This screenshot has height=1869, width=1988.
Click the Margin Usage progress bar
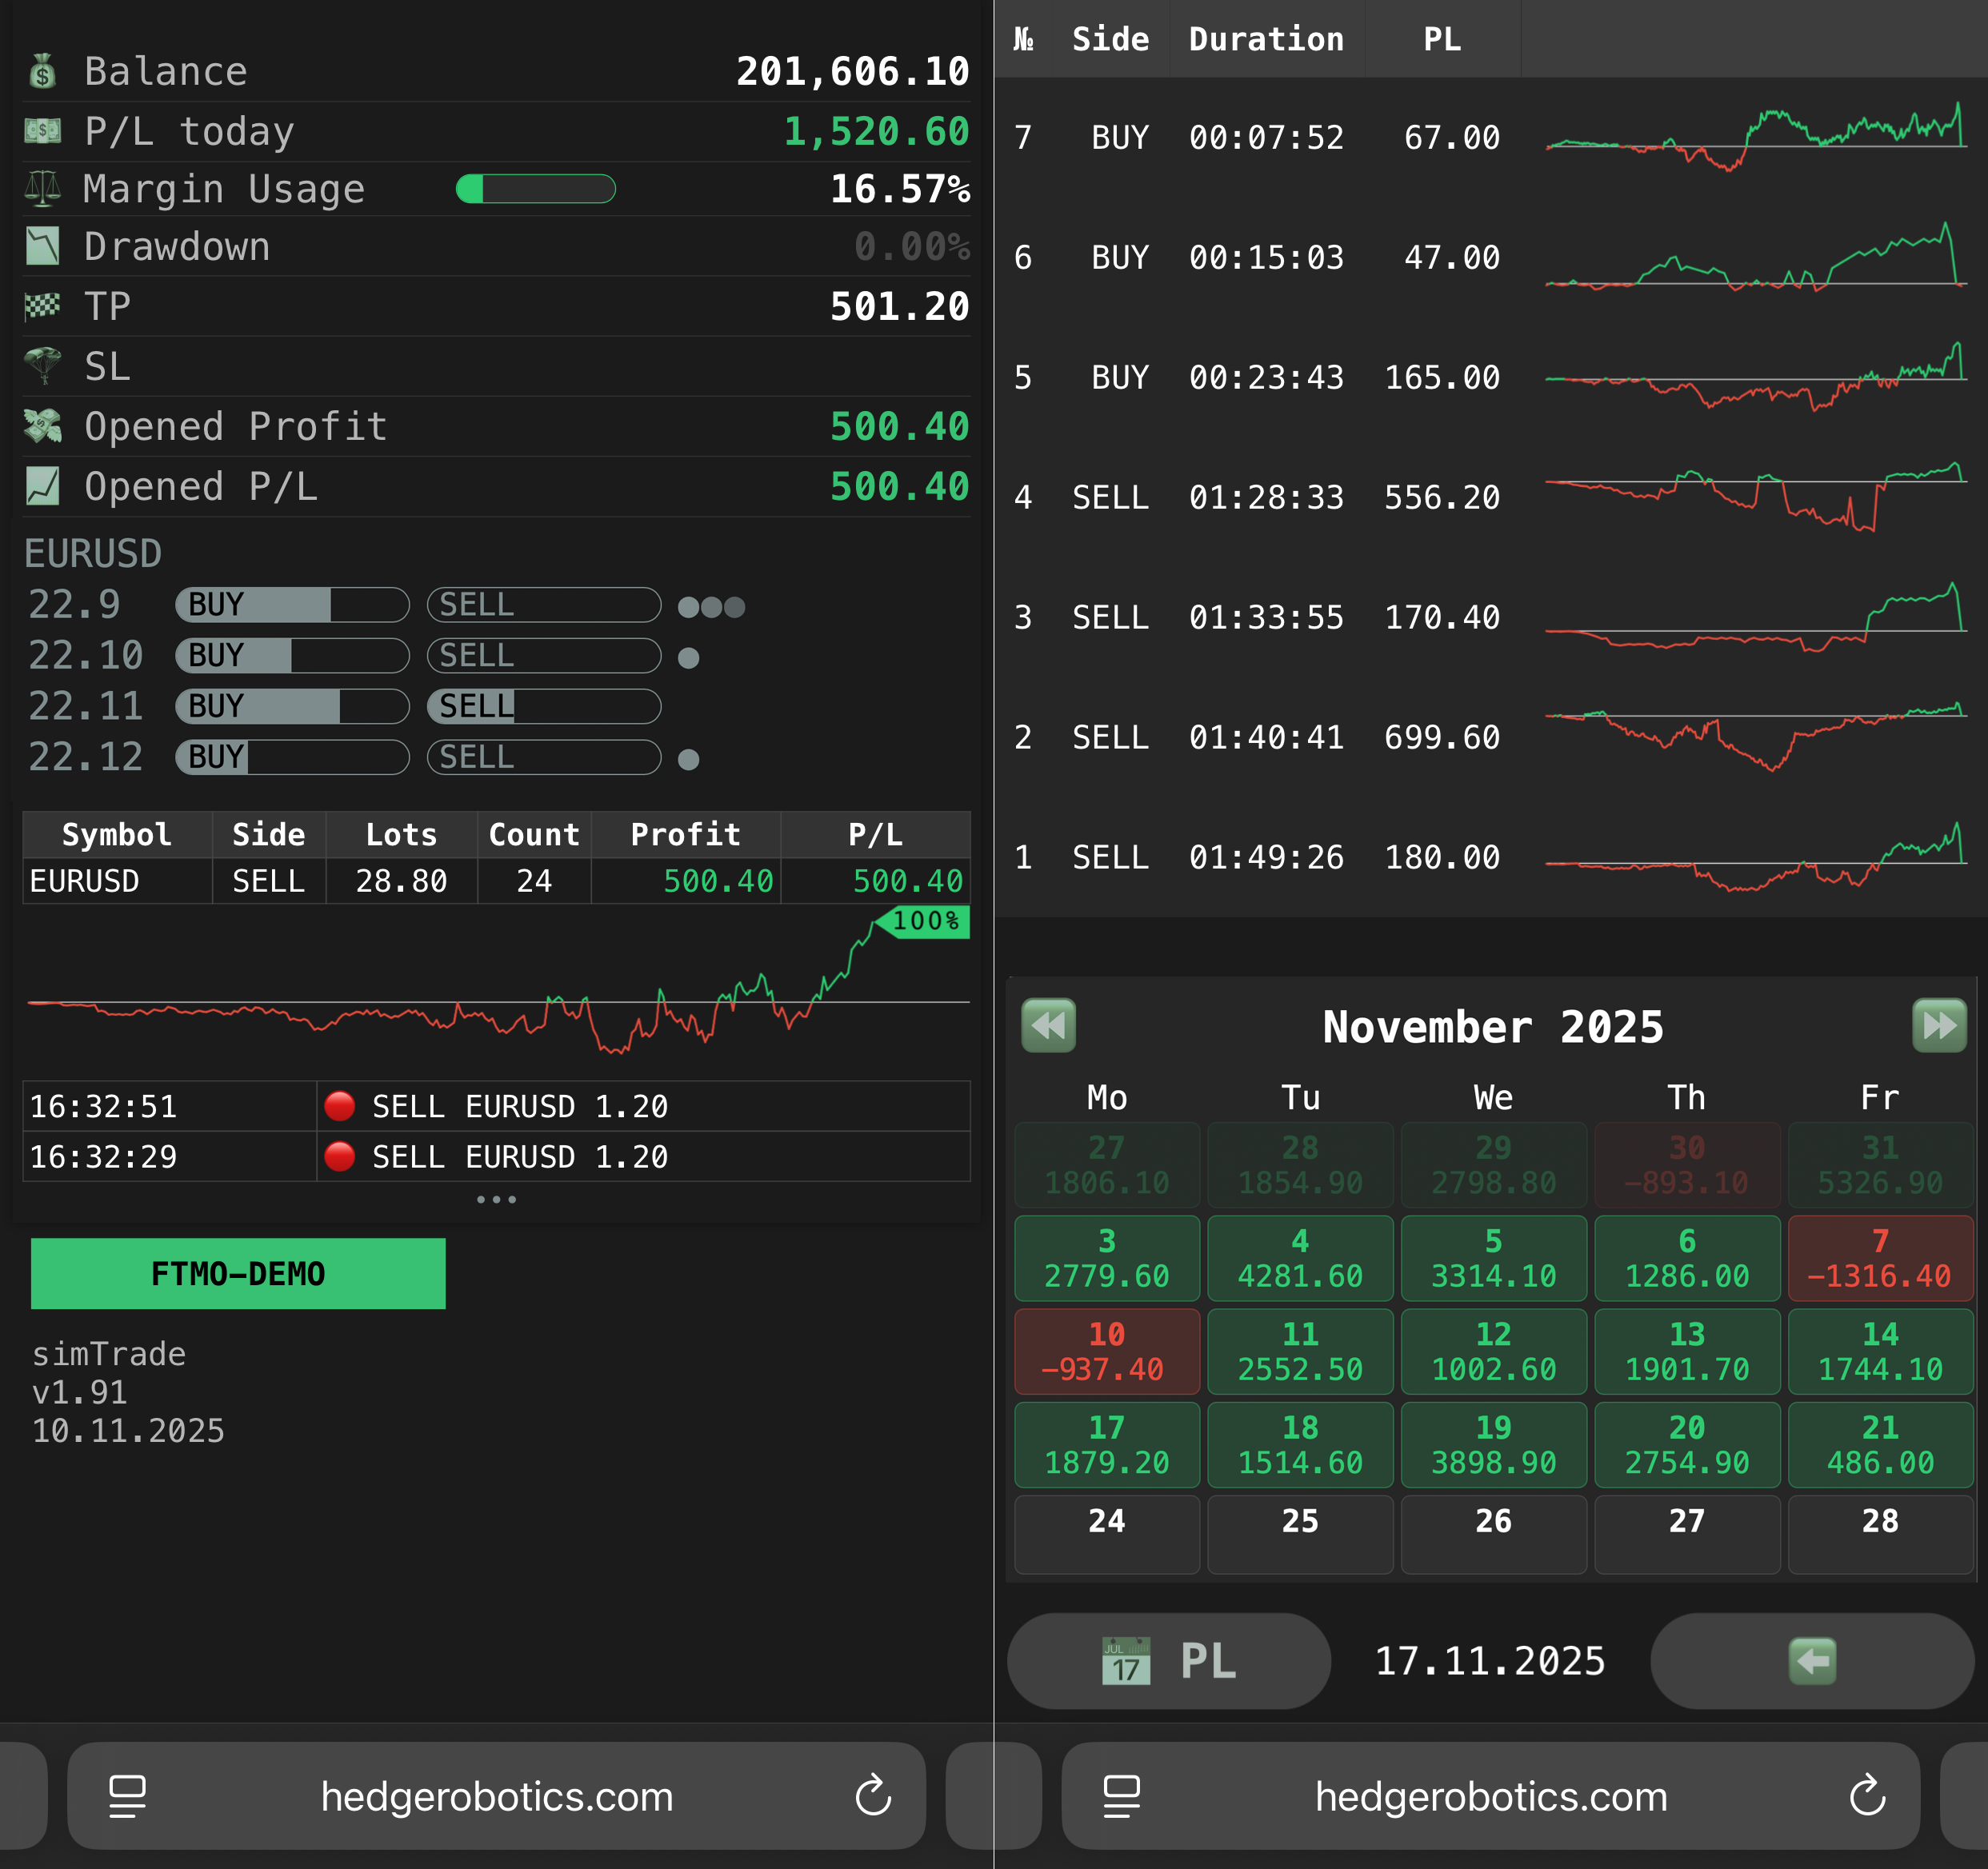pos(536,188)
